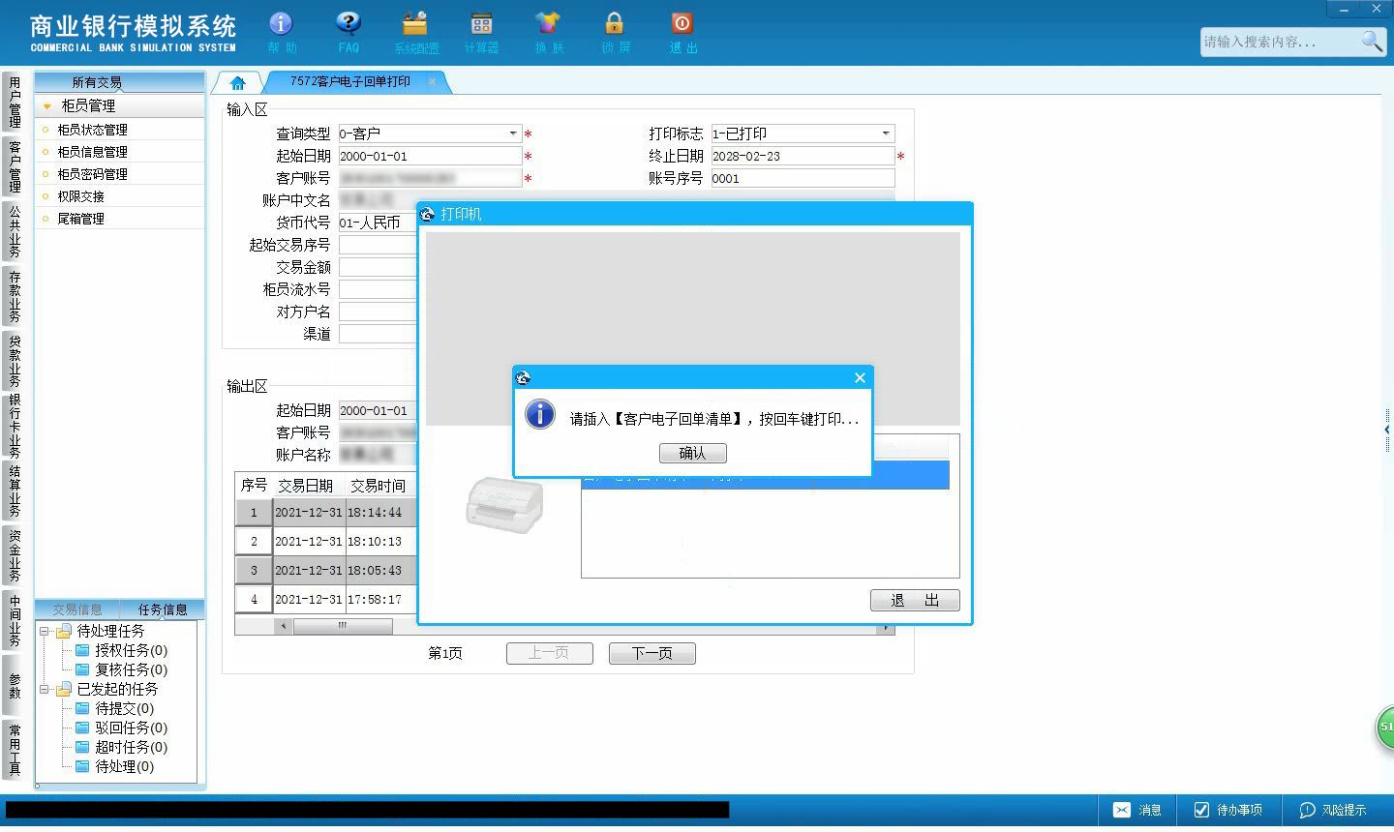Click the right edge panel collapse arrow

[1387, 430]
